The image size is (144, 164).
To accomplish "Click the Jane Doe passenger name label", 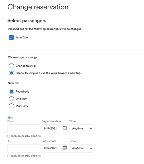I will click(21, 37).
